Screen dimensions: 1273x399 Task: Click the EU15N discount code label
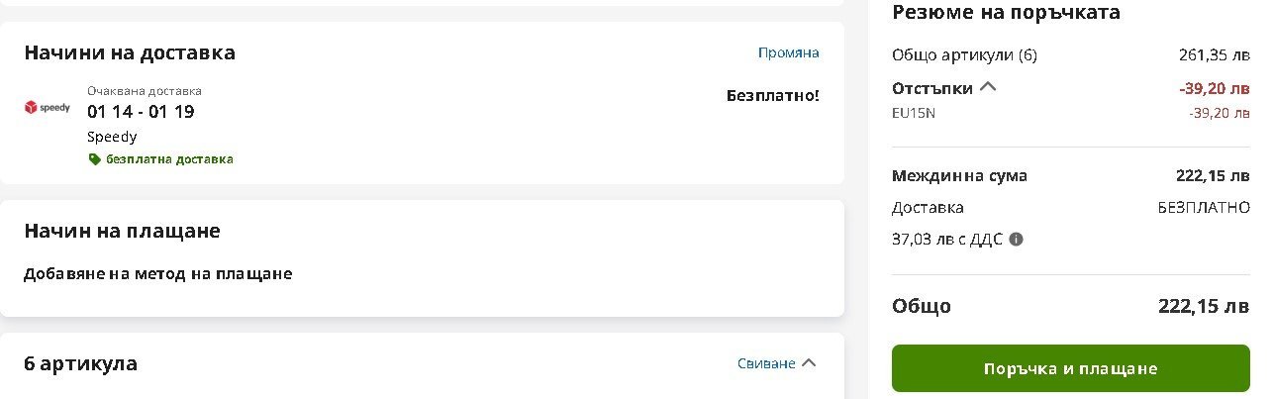point(913,112)
